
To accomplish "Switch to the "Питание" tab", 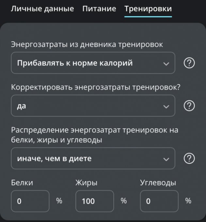I will [99, 9].
